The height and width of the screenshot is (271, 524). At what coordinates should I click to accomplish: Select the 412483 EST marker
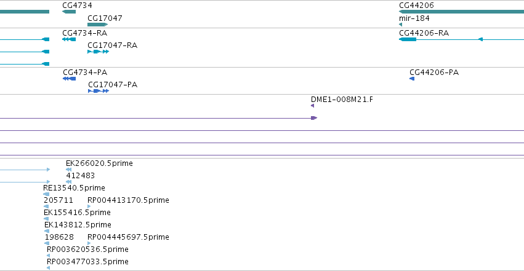click(68, 182)
